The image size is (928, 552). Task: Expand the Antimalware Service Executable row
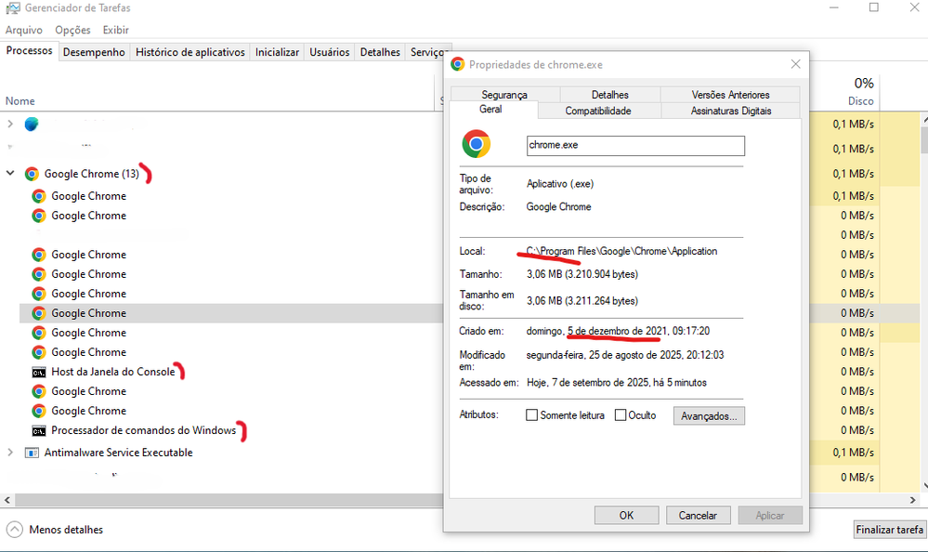click(10, 453)
